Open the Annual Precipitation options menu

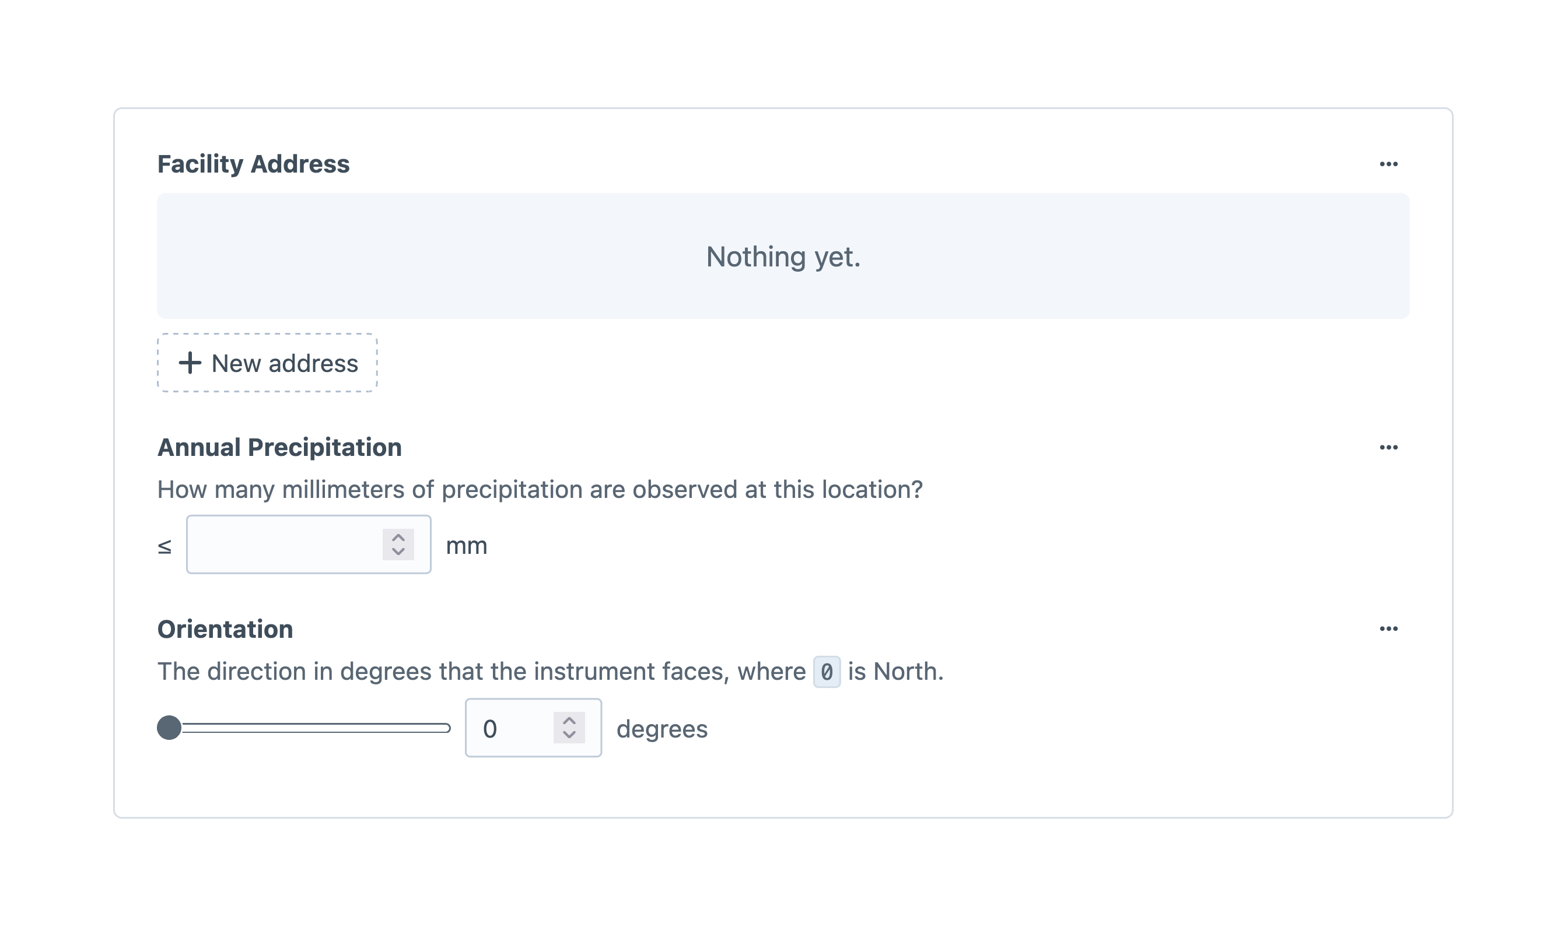tap(1389, 447)
